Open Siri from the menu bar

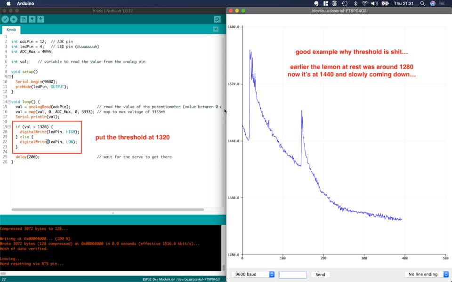(x=432, y=3)
